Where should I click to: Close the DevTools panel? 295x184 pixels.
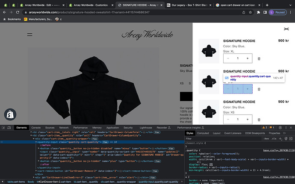pyautogui.click(x=291, y=128)
